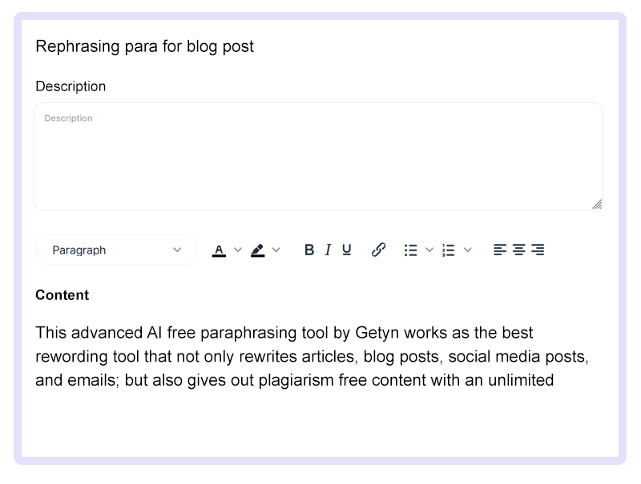The height and width of the screenshot is (484, 641).
Task: Apply numbered list formatting
Action: click(x=449, y=250)
